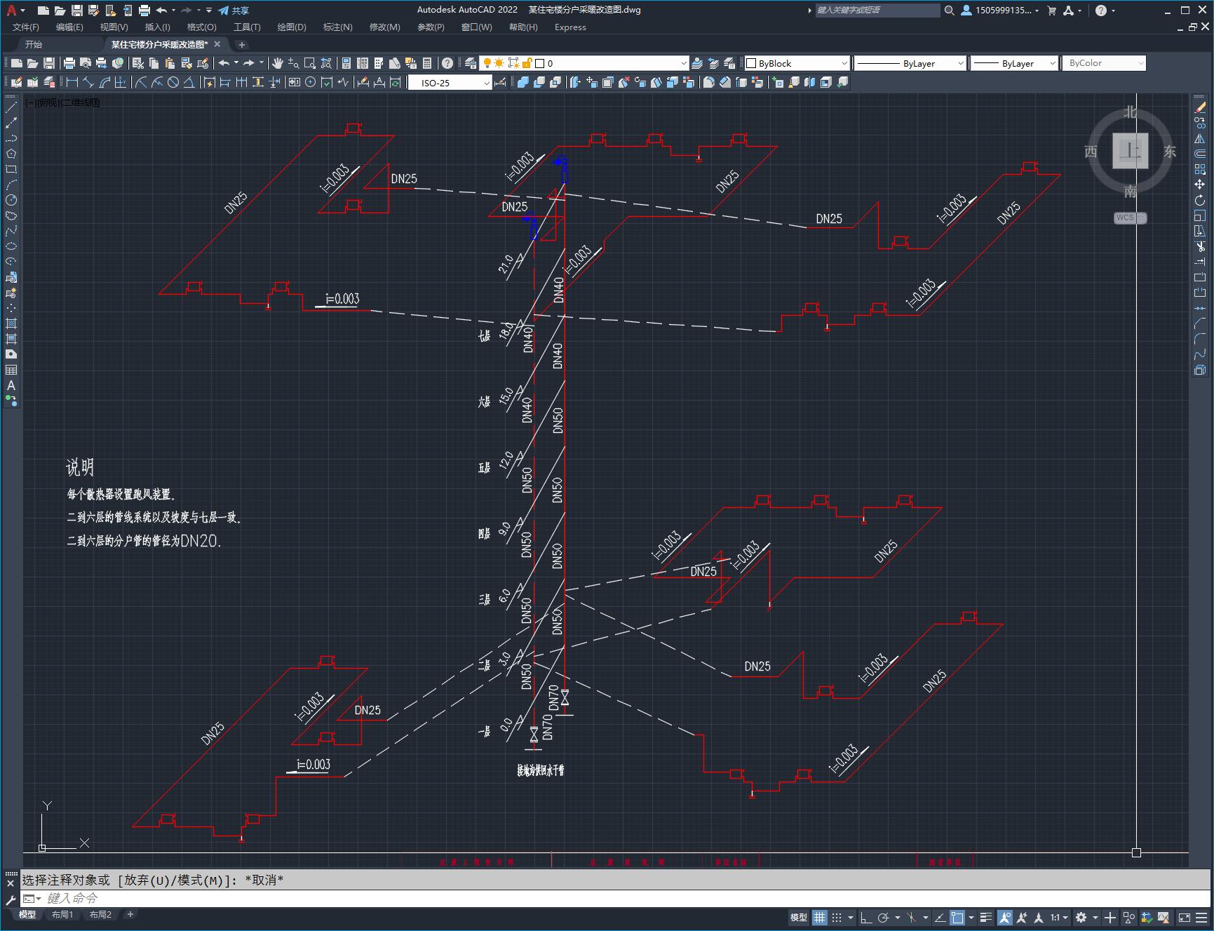
Task: Open Autodesk App Store cart icon
Action: 1052,11
